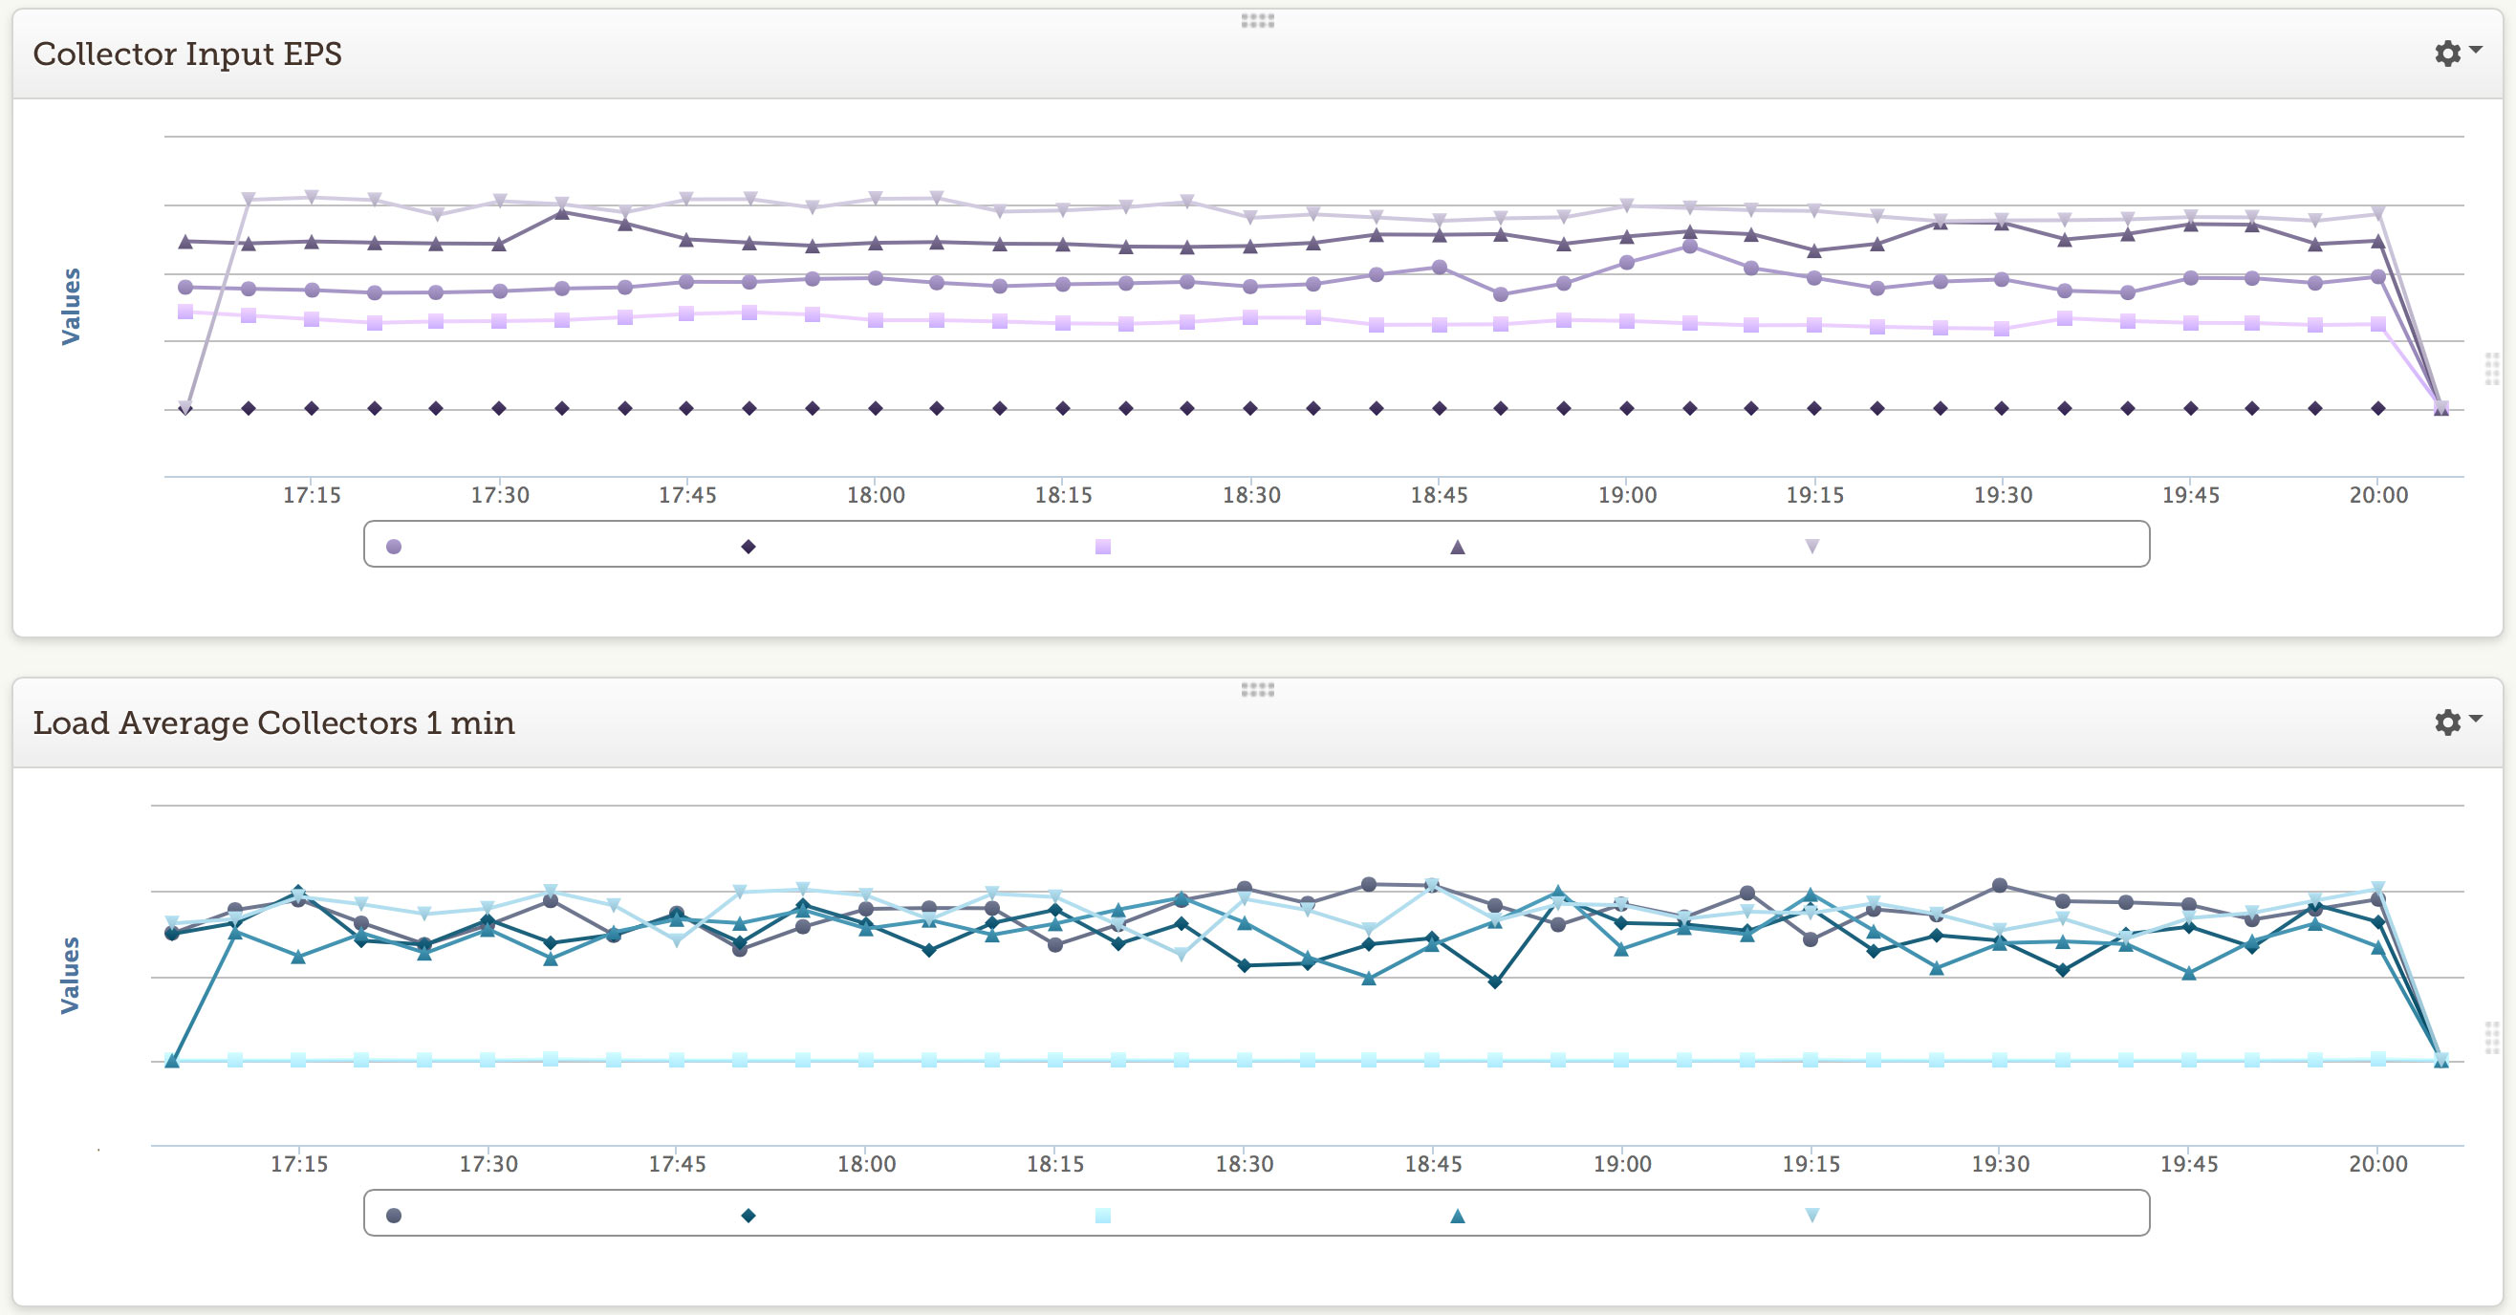Click the Values axis label on the EPS chart

click(72, 306)
